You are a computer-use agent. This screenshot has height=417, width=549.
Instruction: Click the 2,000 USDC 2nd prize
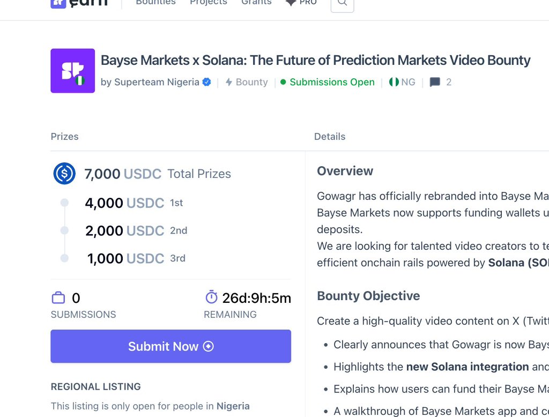pos(136,230)
